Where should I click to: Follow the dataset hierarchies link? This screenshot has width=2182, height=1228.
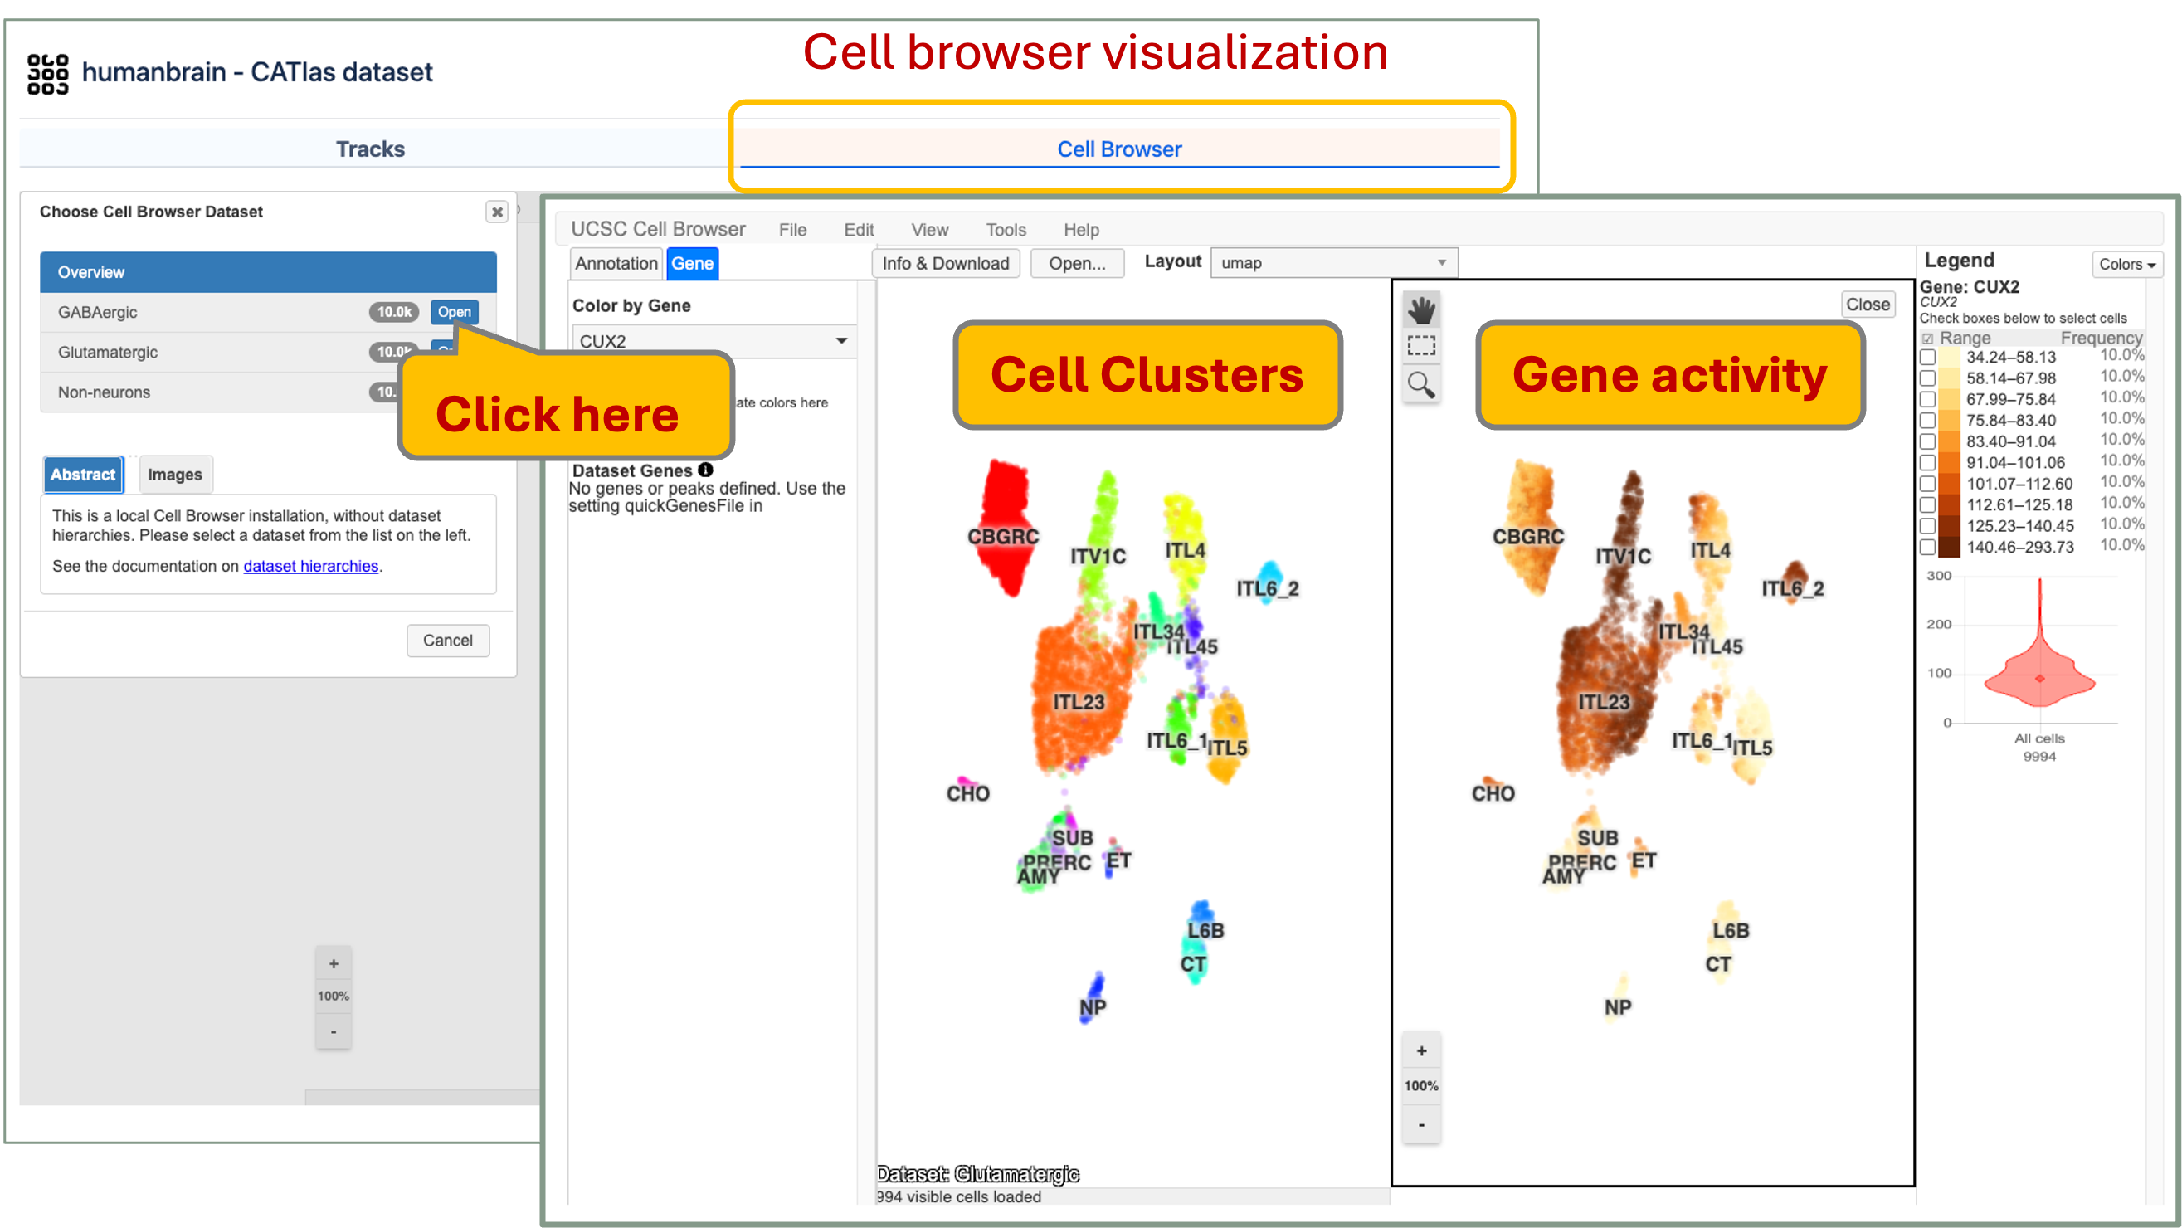pos(311,566)
